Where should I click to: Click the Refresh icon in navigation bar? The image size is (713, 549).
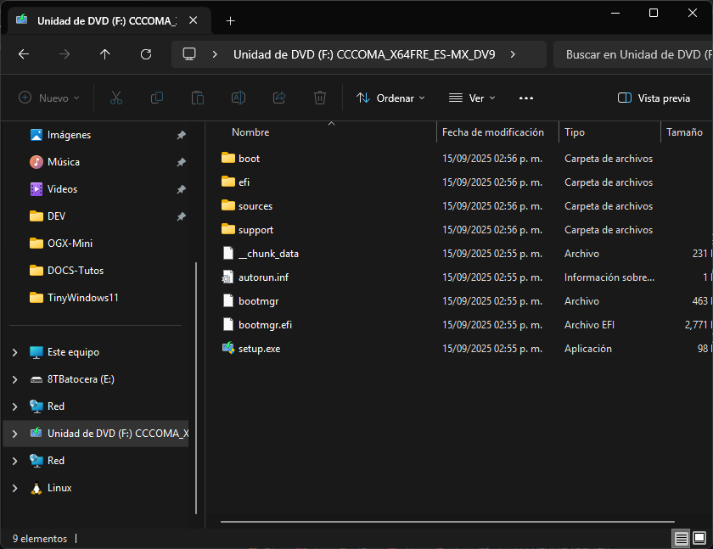[x=146, y=54]
